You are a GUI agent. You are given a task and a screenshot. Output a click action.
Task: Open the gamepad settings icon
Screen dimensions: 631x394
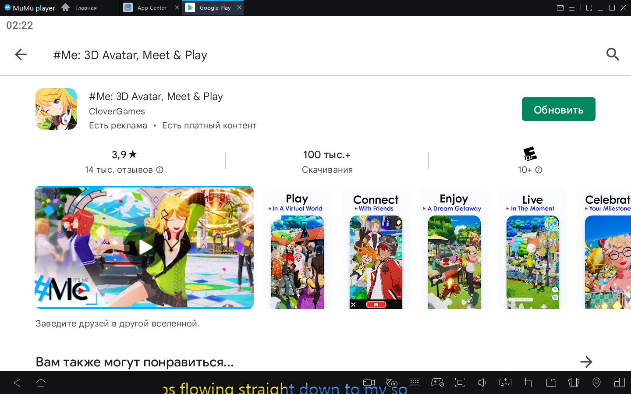click(437, 383)
